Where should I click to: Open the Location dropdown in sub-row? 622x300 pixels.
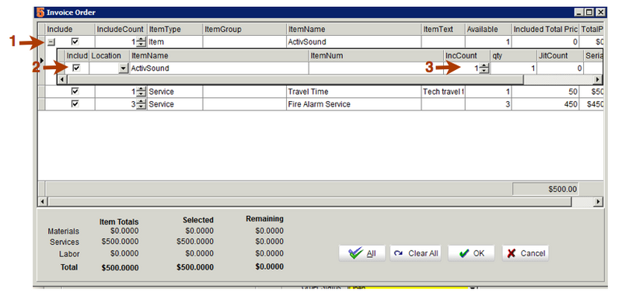(123, 68)
